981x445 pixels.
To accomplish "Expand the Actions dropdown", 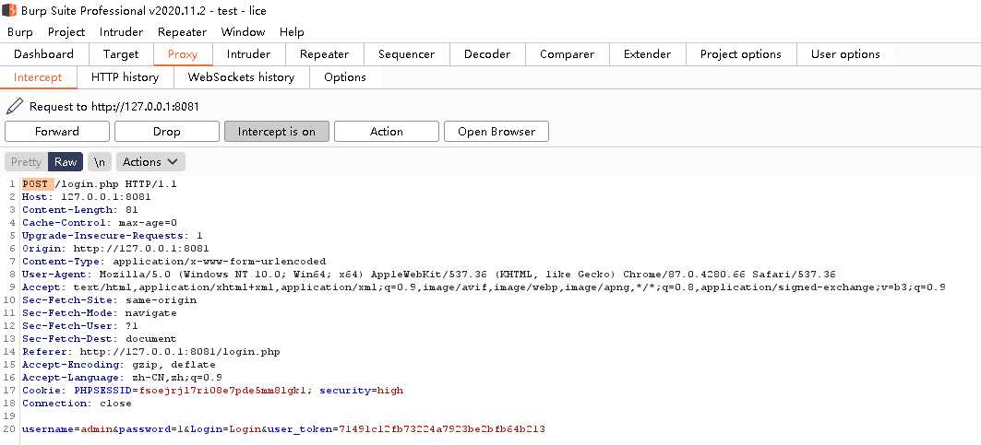I will tap(150, 162).
